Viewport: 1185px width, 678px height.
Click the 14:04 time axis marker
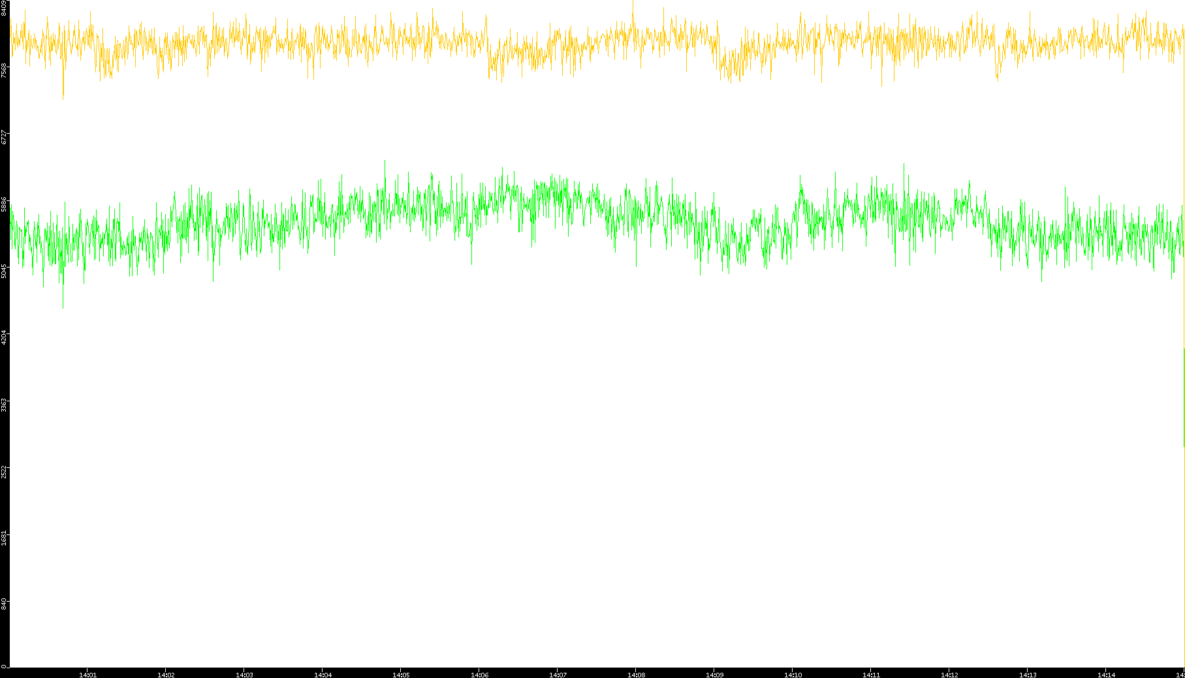pos(323,675)
